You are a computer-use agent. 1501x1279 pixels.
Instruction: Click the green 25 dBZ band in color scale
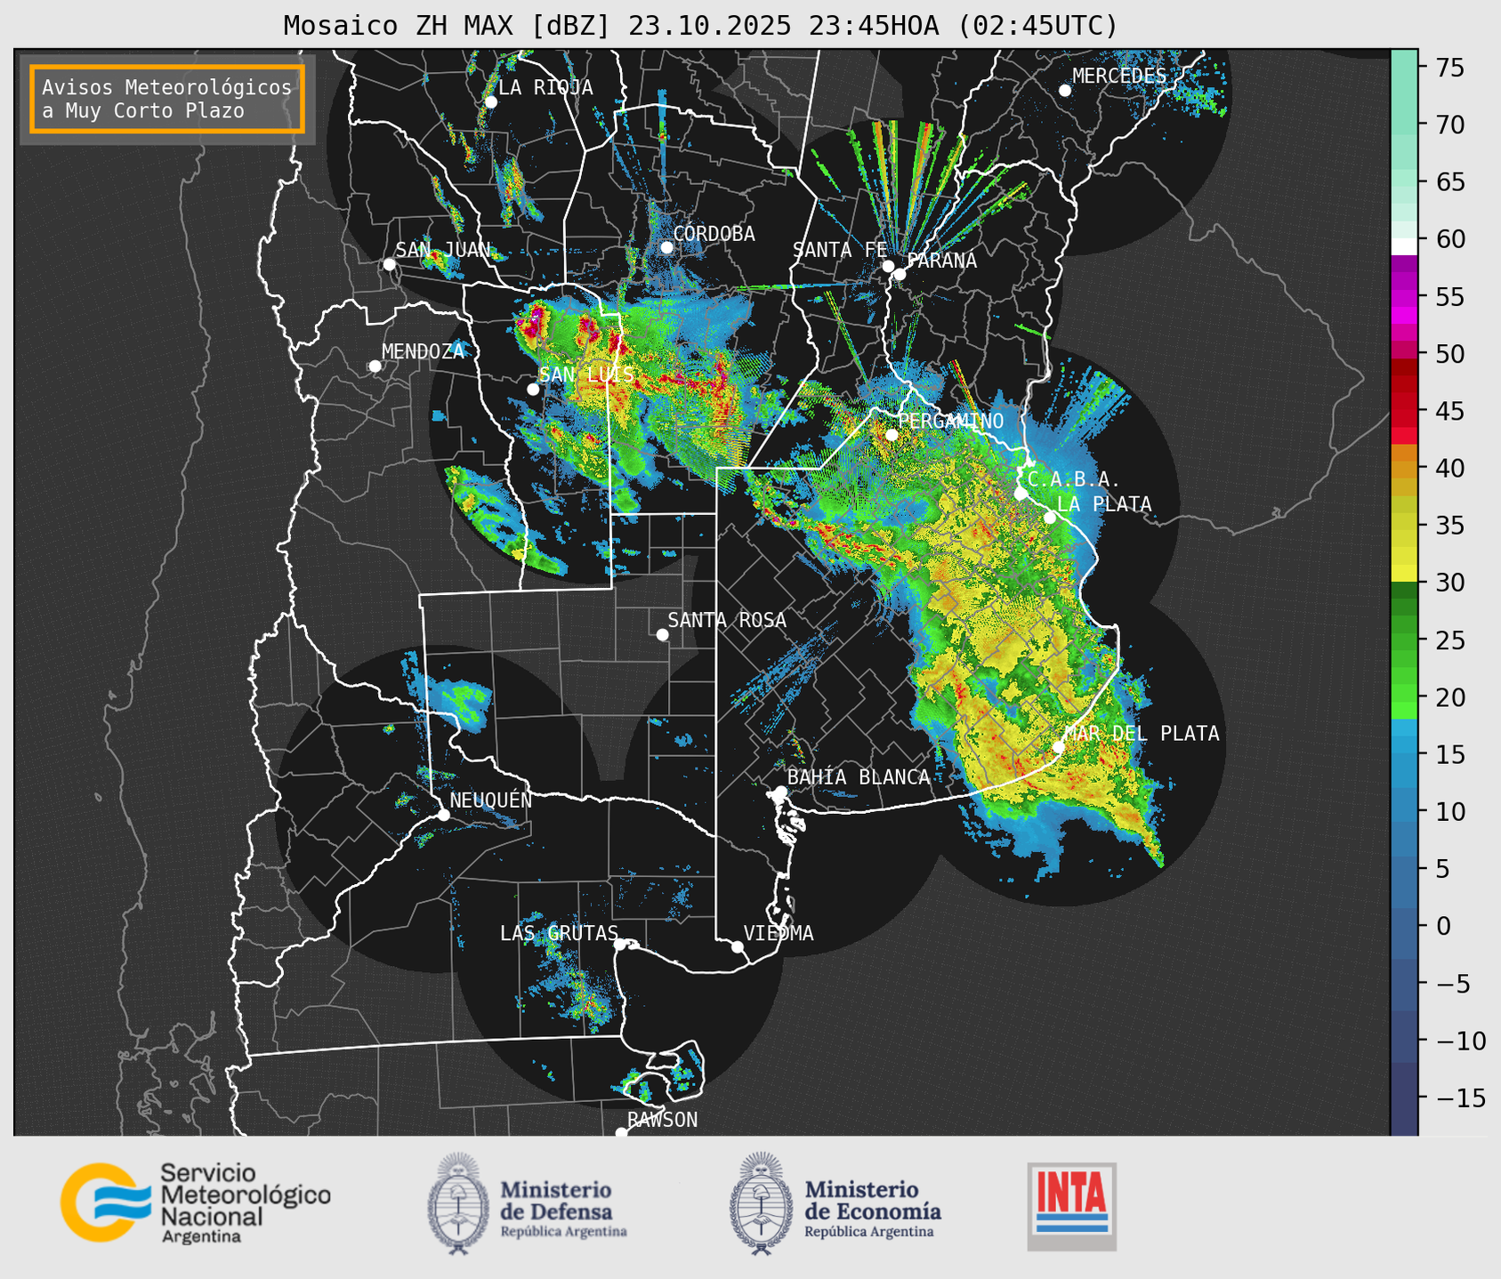pos(1404,639)
